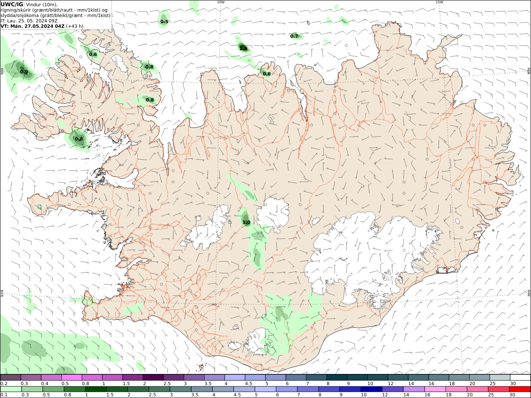
Task: Click upper legend swatch between 6 and 7
Action: [295, 378]
